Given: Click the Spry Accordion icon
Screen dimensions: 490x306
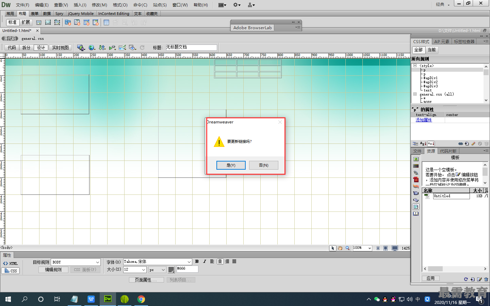Looking at the screenshot, I should (86, 22).
